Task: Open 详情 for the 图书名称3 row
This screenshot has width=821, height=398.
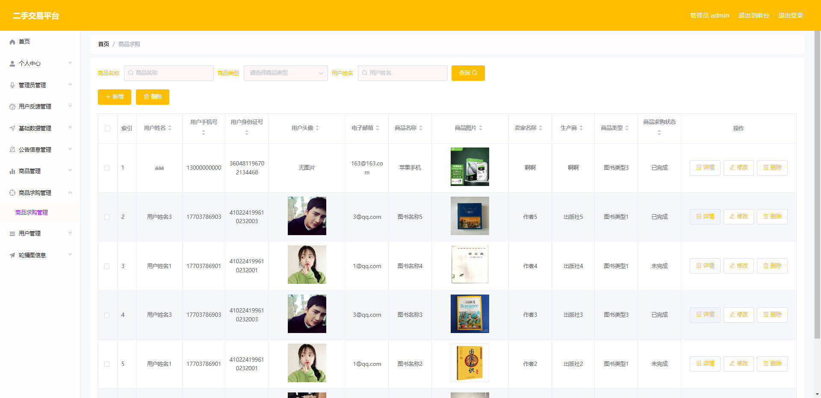Action: tap(705, 315)
